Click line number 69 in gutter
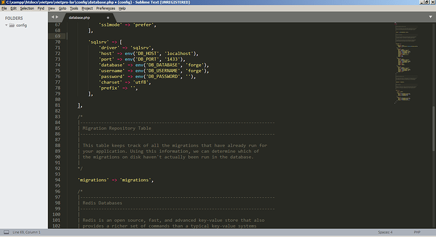 pyautogui.click(x=58, y=36)
